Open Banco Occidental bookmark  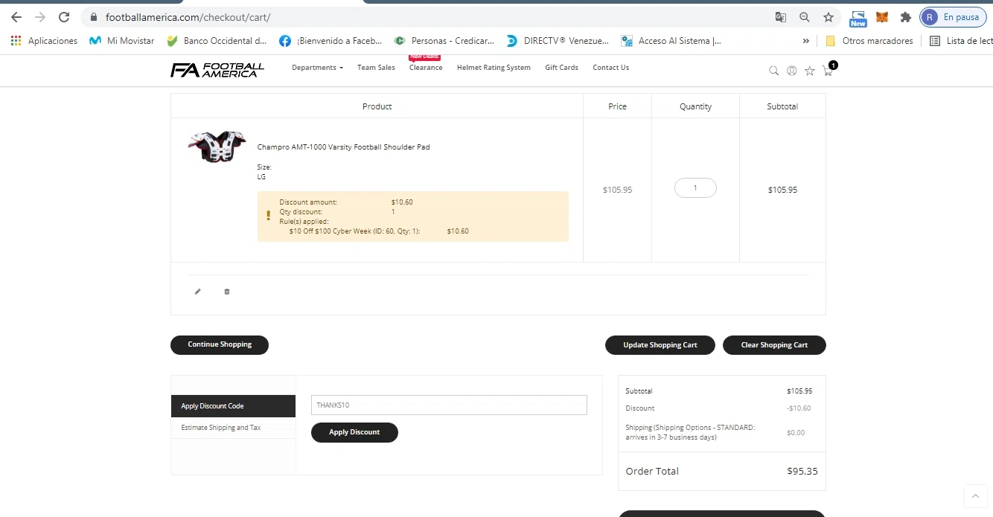(x=217, y=41)
